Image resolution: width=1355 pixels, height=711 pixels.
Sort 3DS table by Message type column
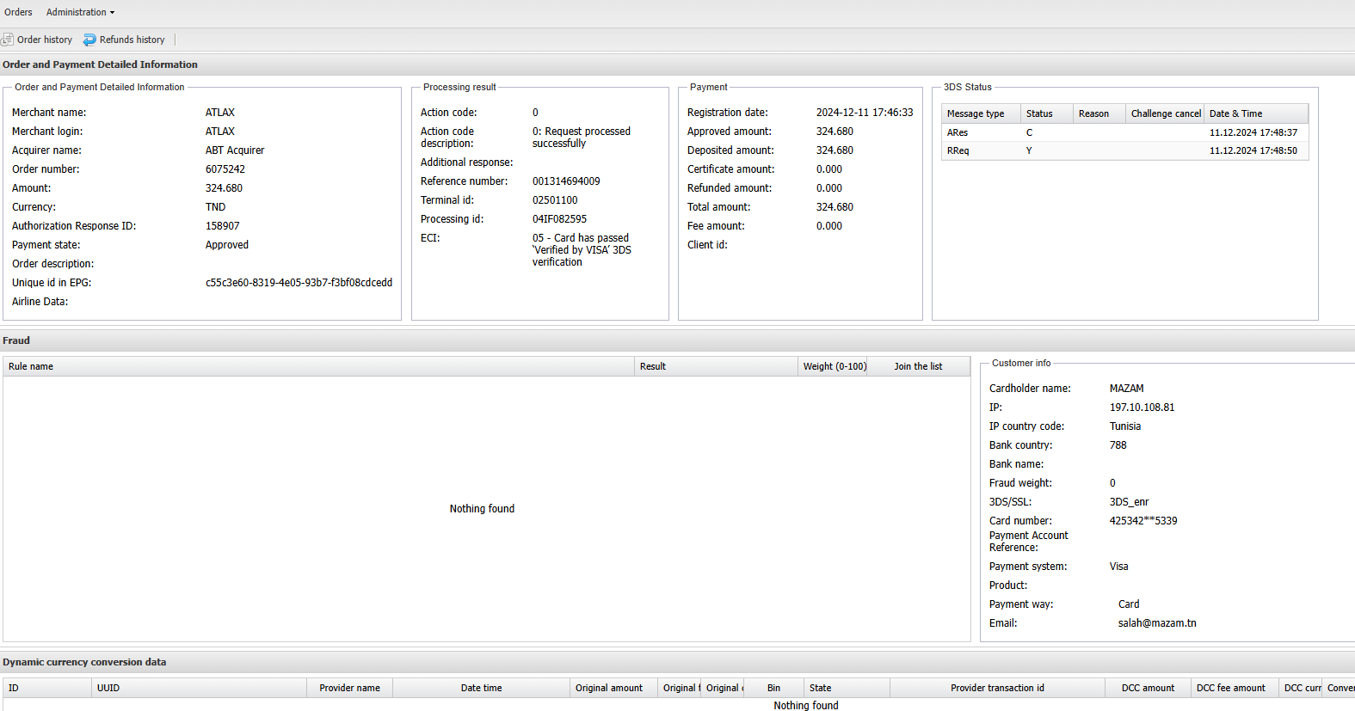coord(976,113)
